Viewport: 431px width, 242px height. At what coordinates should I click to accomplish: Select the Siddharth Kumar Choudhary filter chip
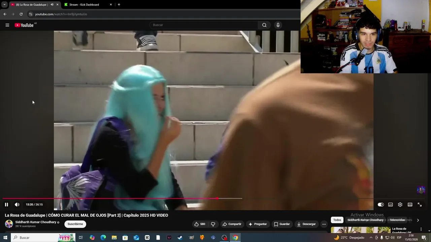pyautogui.click(x=365, y=220)
